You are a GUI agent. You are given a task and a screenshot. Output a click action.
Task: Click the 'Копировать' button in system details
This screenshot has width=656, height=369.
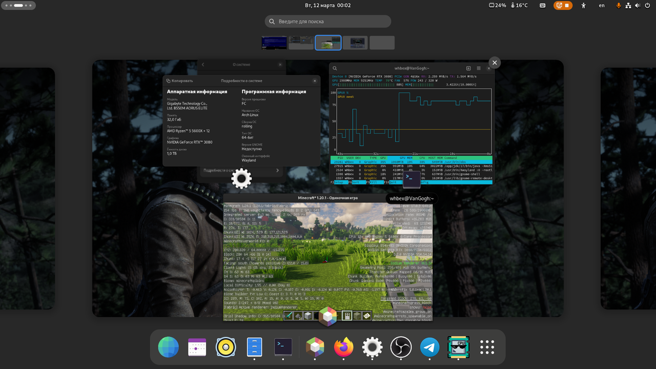pyautogui.click(x=180, y=80)
